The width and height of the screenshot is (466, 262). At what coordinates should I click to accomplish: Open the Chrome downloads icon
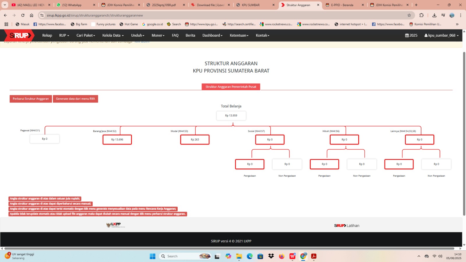coord(434,15)
